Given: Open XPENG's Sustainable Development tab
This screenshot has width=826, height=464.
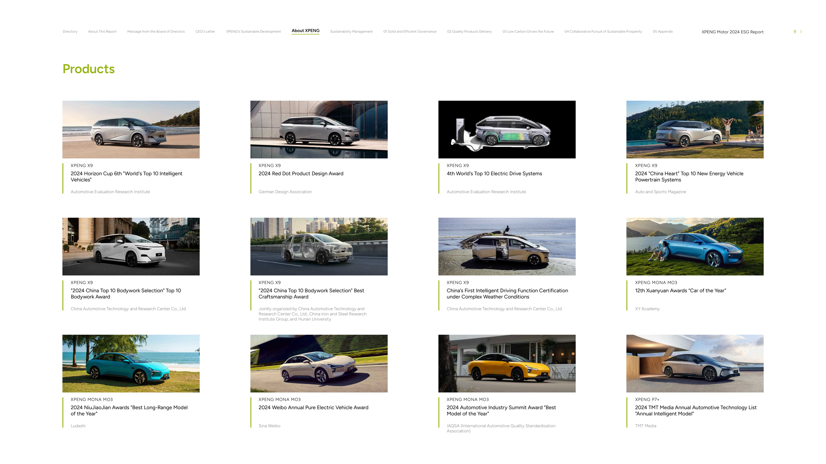Looking at the screenshot, I should (x=253, y=31).
